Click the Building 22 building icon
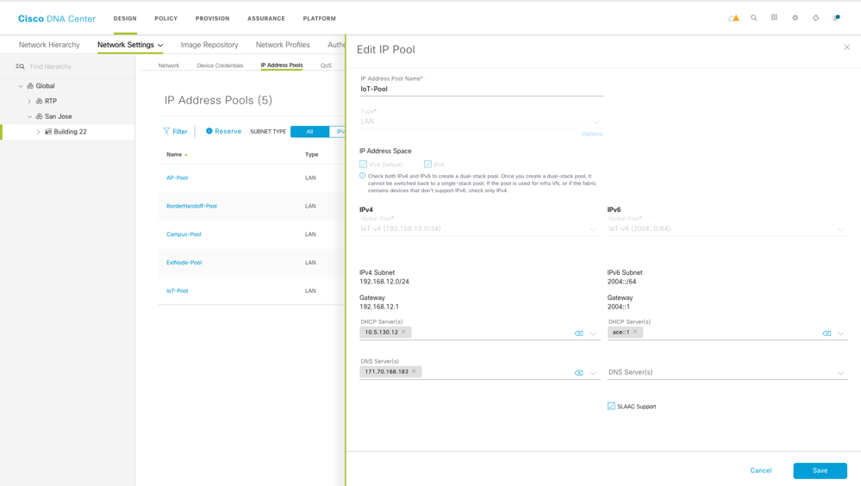 (x=47, y=132)
